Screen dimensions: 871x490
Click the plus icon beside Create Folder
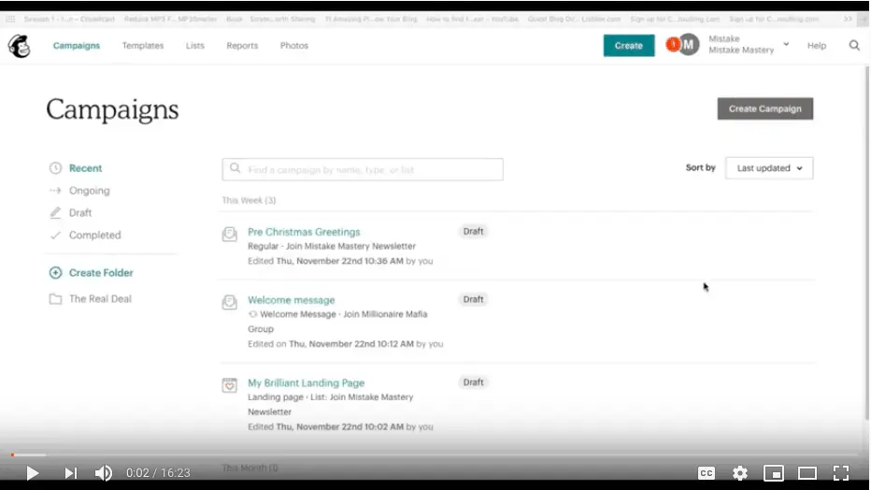55,273
